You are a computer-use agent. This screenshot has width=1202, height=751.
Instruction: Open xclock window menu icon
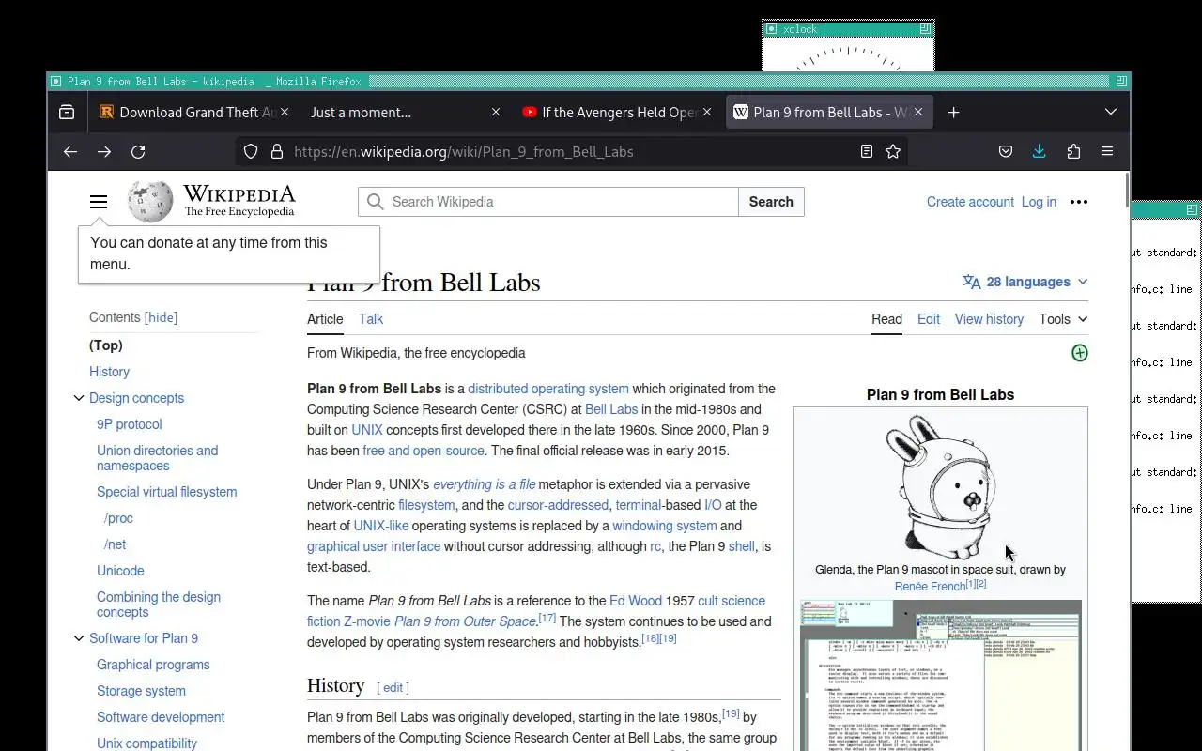[x=771, y=29]
